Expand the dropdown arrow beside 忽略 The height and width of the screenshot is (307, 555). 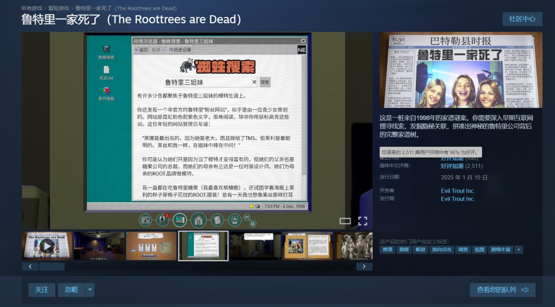click(90, 290)
